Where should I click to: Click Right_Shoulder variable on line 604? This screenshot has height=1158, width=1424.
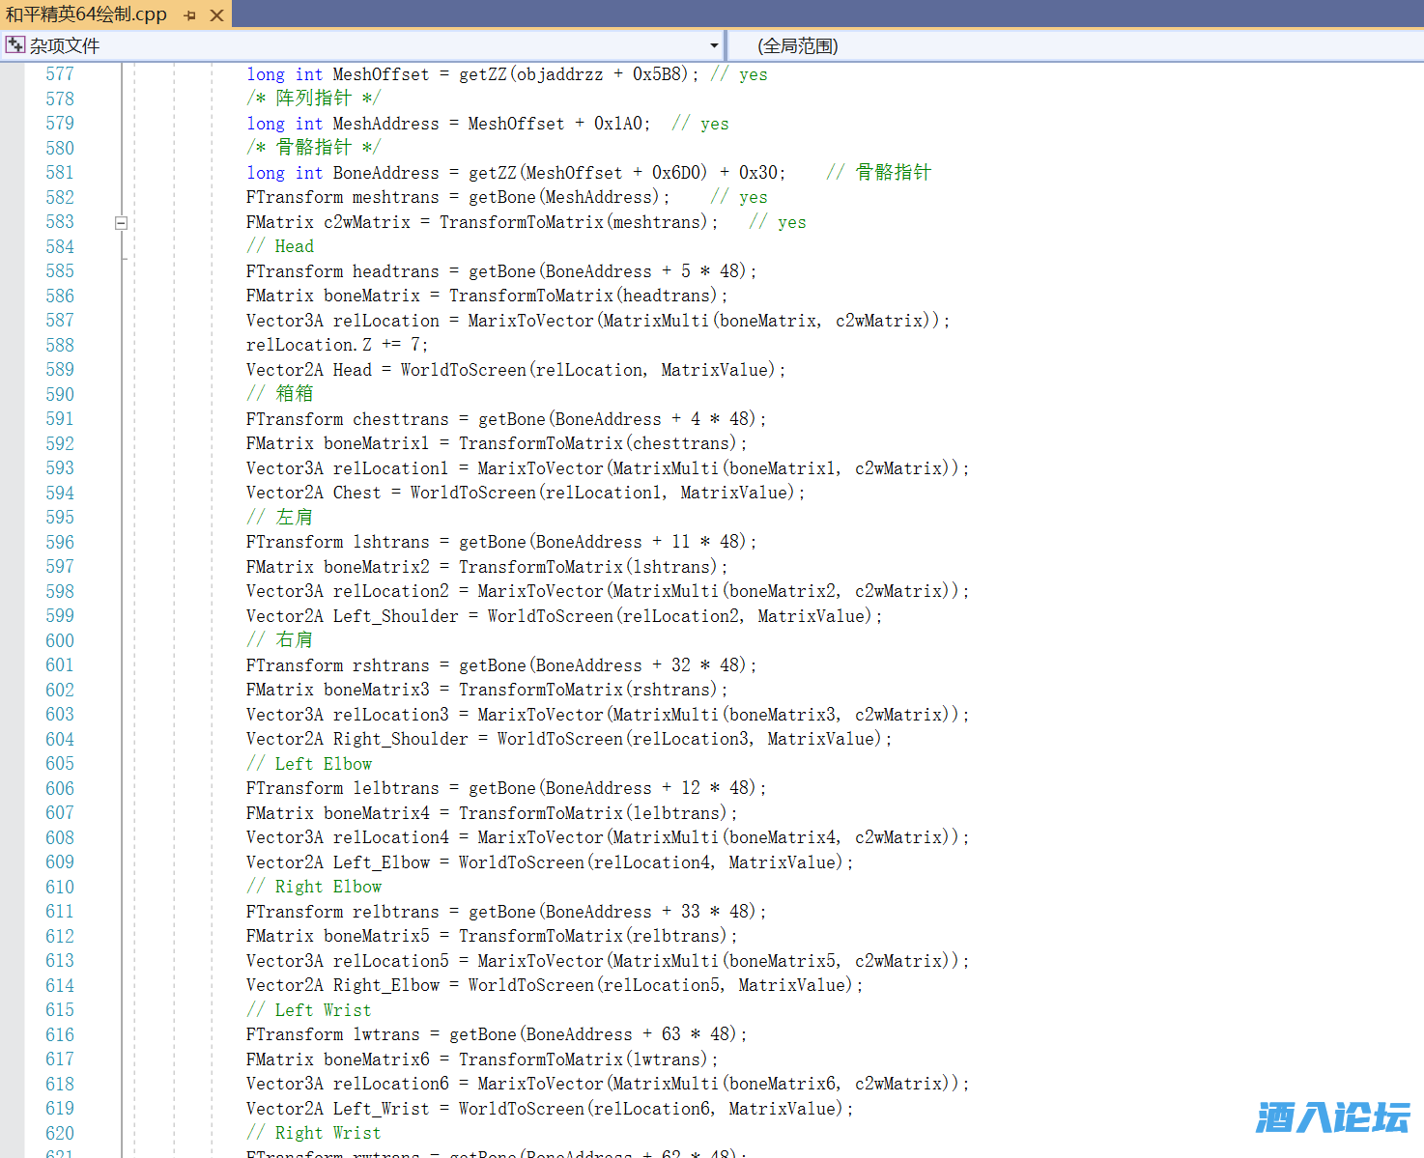(400, 739)
